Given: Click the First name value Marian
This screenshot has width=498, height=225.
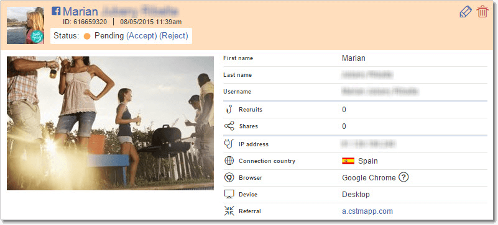Looking at the screenshot, I should pyautogui.click(x=354, y=58).
